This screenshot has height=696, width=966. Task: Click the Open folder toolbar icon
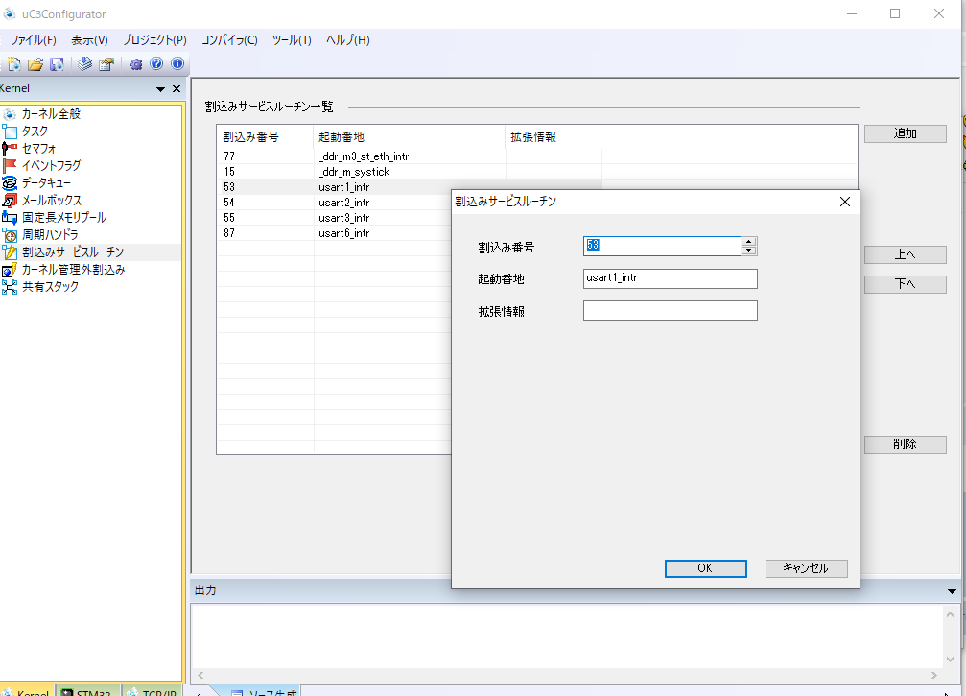coord(35,63)
